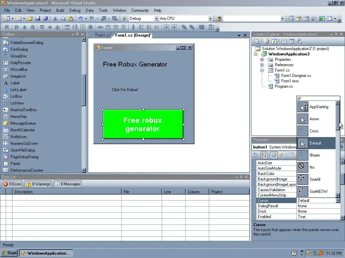Open the Any CPU platform dropdown
Viewport: 345px width, 258px height.
(x=210, y=19)
